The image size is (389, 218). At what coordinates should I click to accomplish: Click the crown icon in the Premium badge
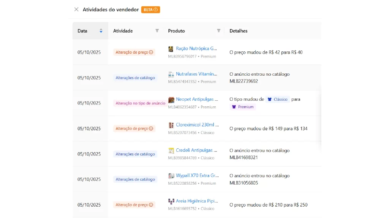pos(235,107)
